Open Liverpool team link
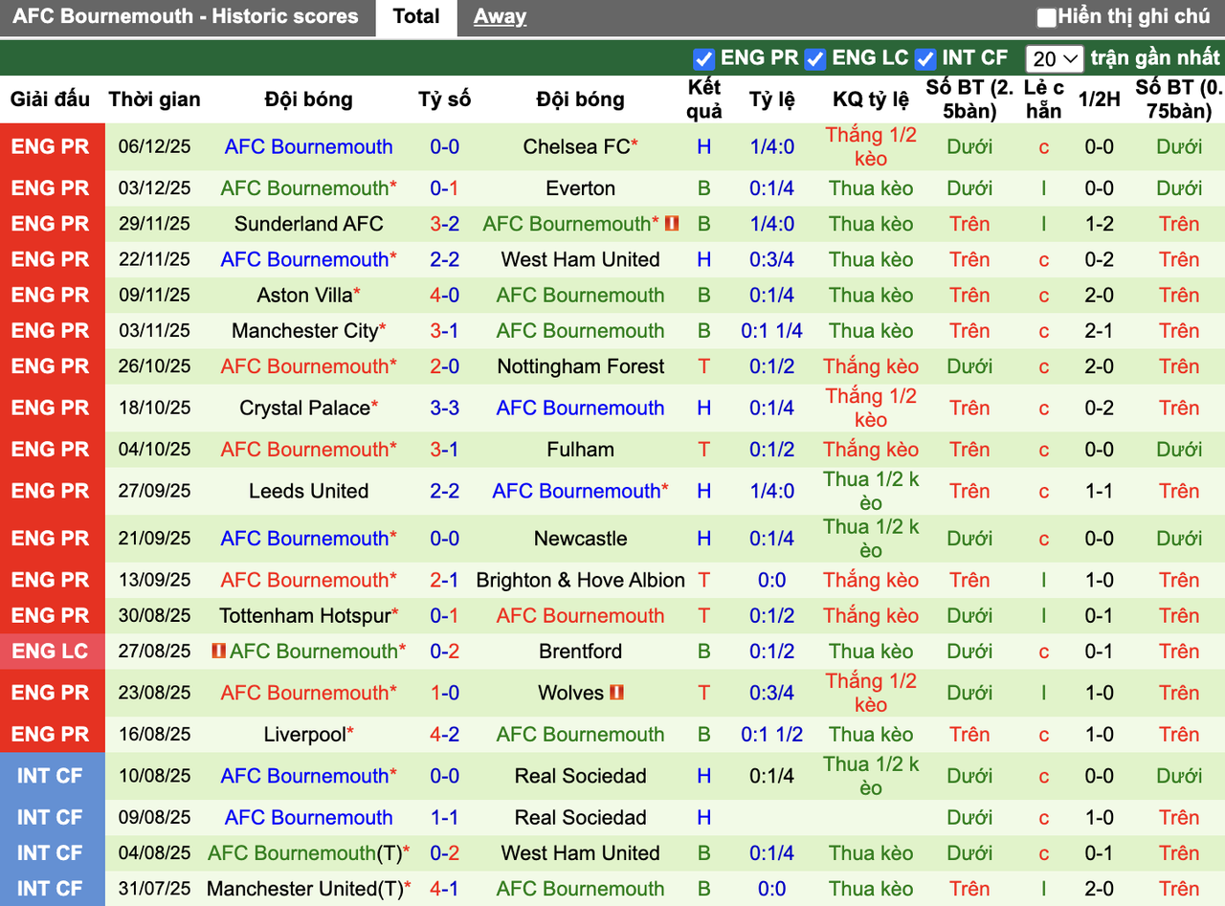This screenshot has height=906, width=1225. click(304, 735)
